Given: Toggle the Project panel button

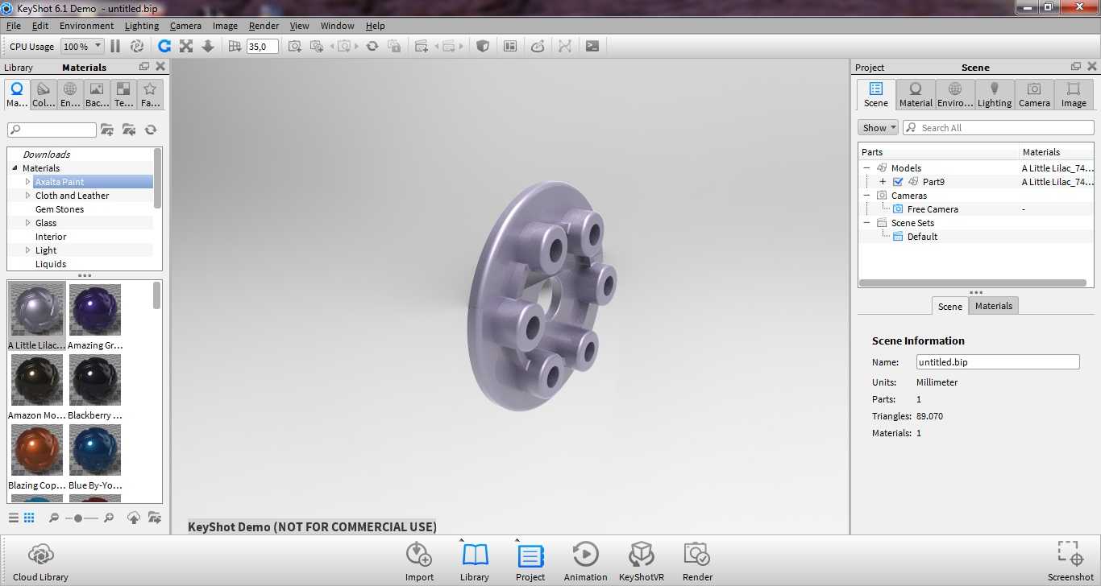Looking at the screenshot, I should coord(530,562).
